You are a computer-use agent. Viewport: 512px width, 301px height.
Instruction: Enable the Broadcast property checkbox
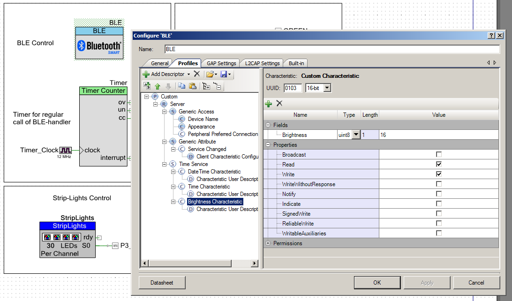click(x=439, y=154)
